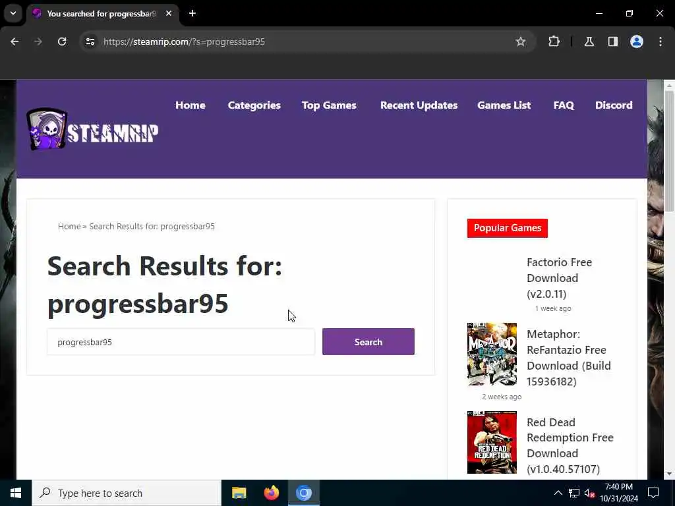Open the Categories menu item

click(x=254, y=105)
